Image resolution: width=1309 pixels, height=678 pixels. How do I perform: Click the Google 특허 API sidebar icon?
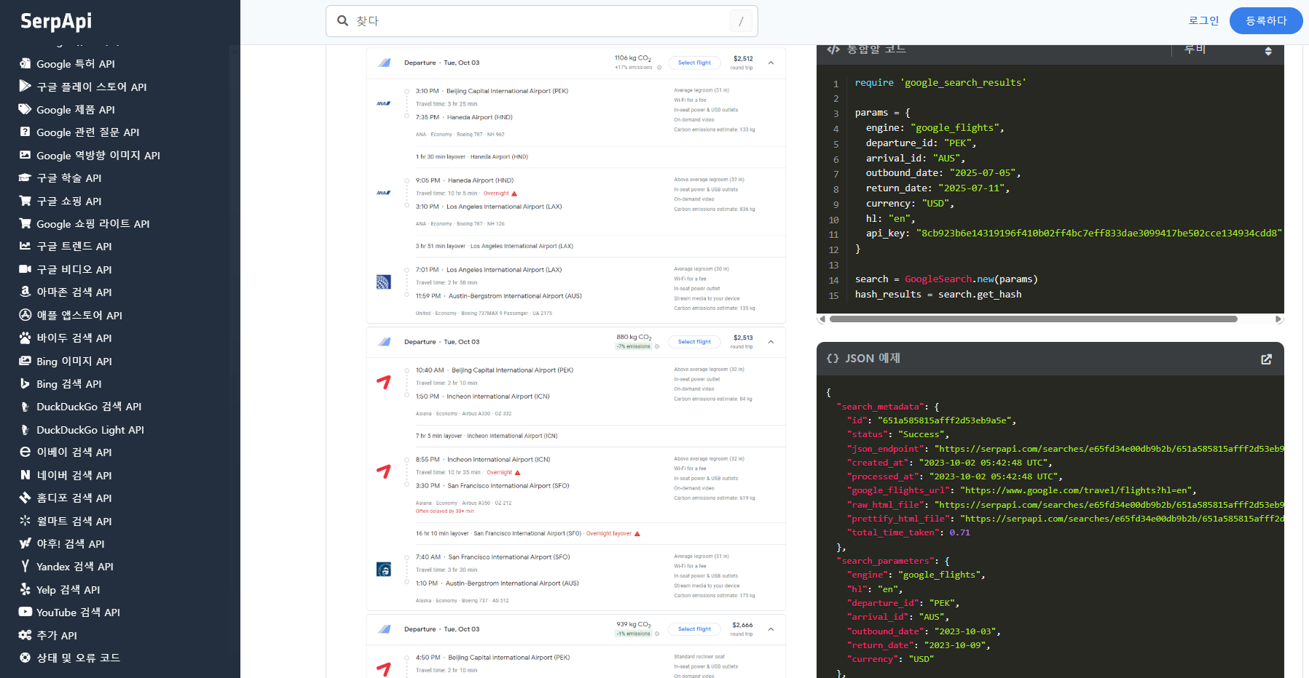click(x=25, y=63)
